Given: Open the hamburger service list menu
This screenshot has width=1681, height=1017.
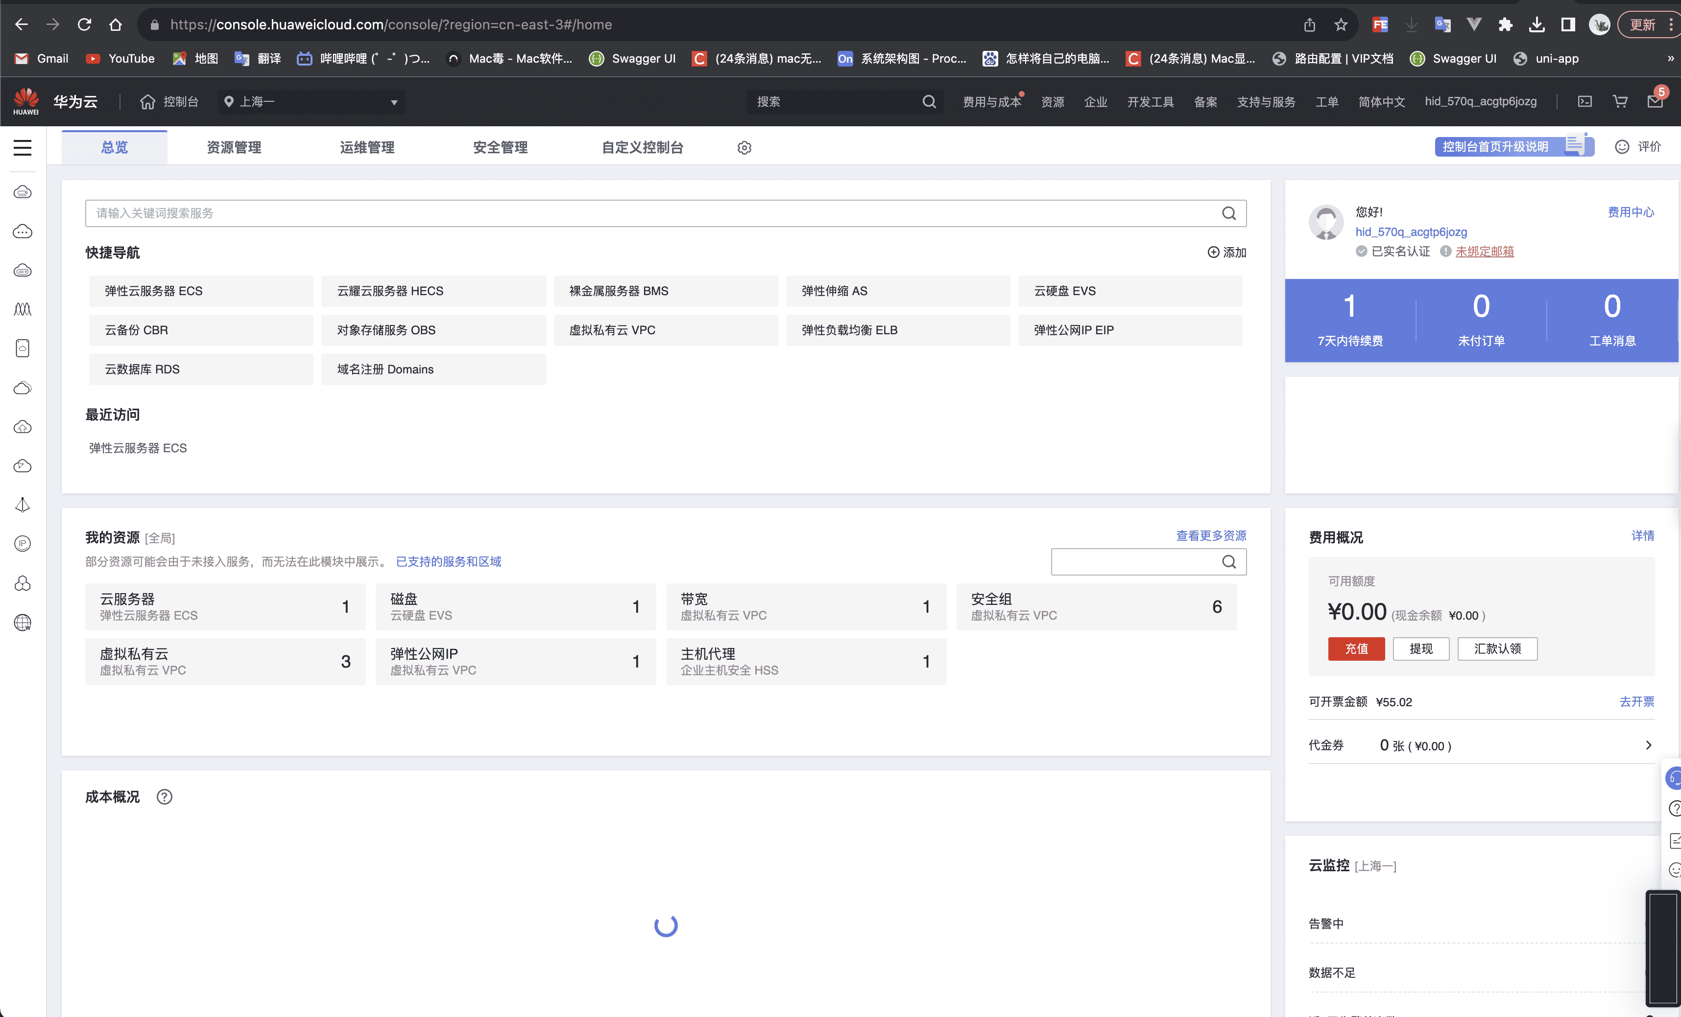Looking at the screenshot, I should point(23,147).
